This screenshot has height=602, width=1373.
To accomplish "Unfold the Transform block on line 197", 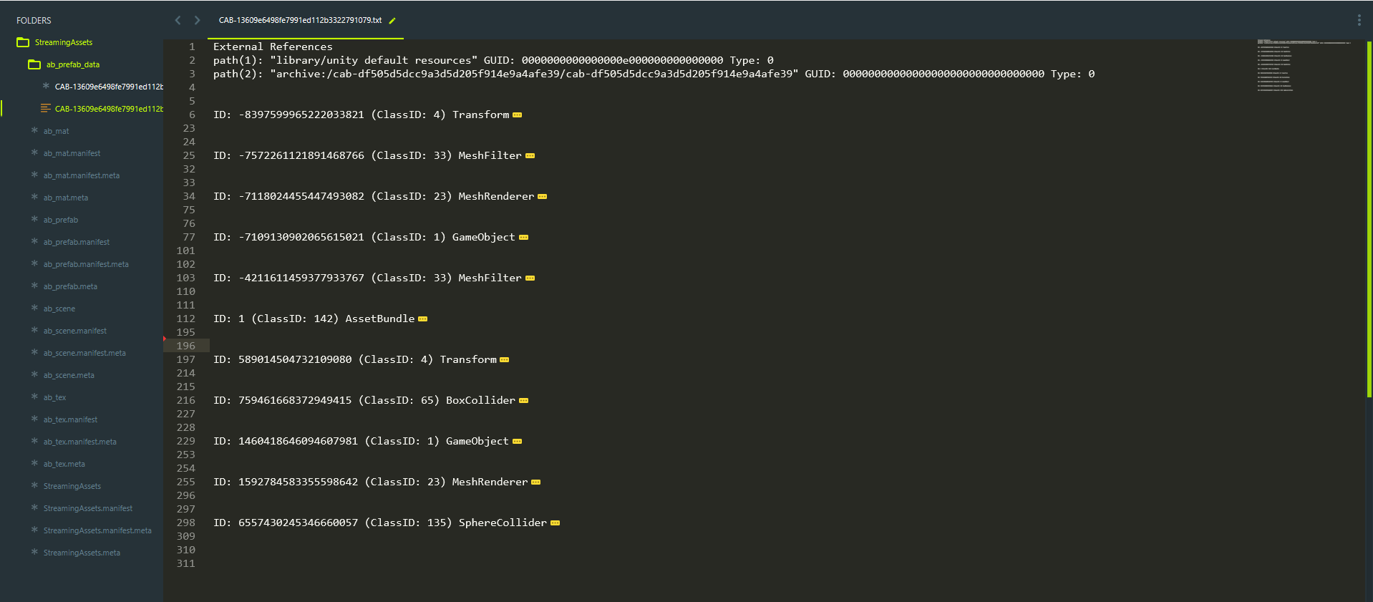I will point(504,360).
